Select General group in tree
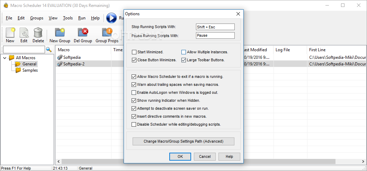 pyautogui.click(x=29, y=64)
